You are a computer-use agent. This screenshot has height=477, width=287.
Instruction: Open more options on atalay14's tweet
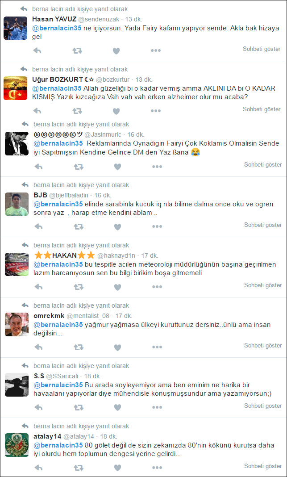click(157, 468)
